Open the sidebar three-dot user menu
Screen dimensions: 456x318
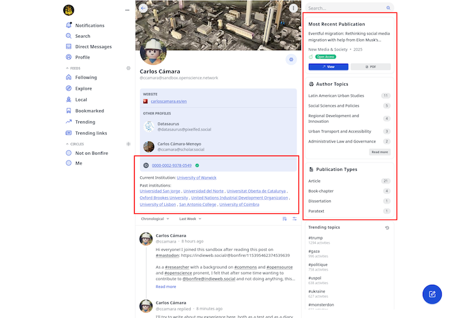pyautogui.click(x=127, y=10)
